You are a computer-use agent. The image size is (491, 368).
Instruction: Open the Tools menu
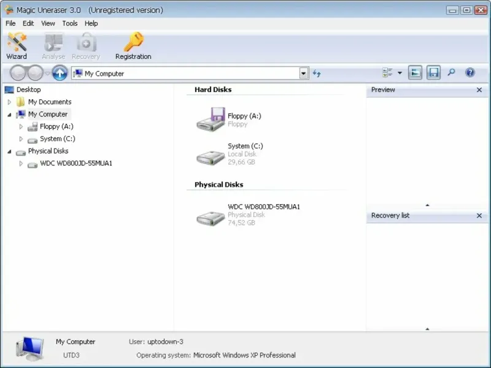(70, 23)
